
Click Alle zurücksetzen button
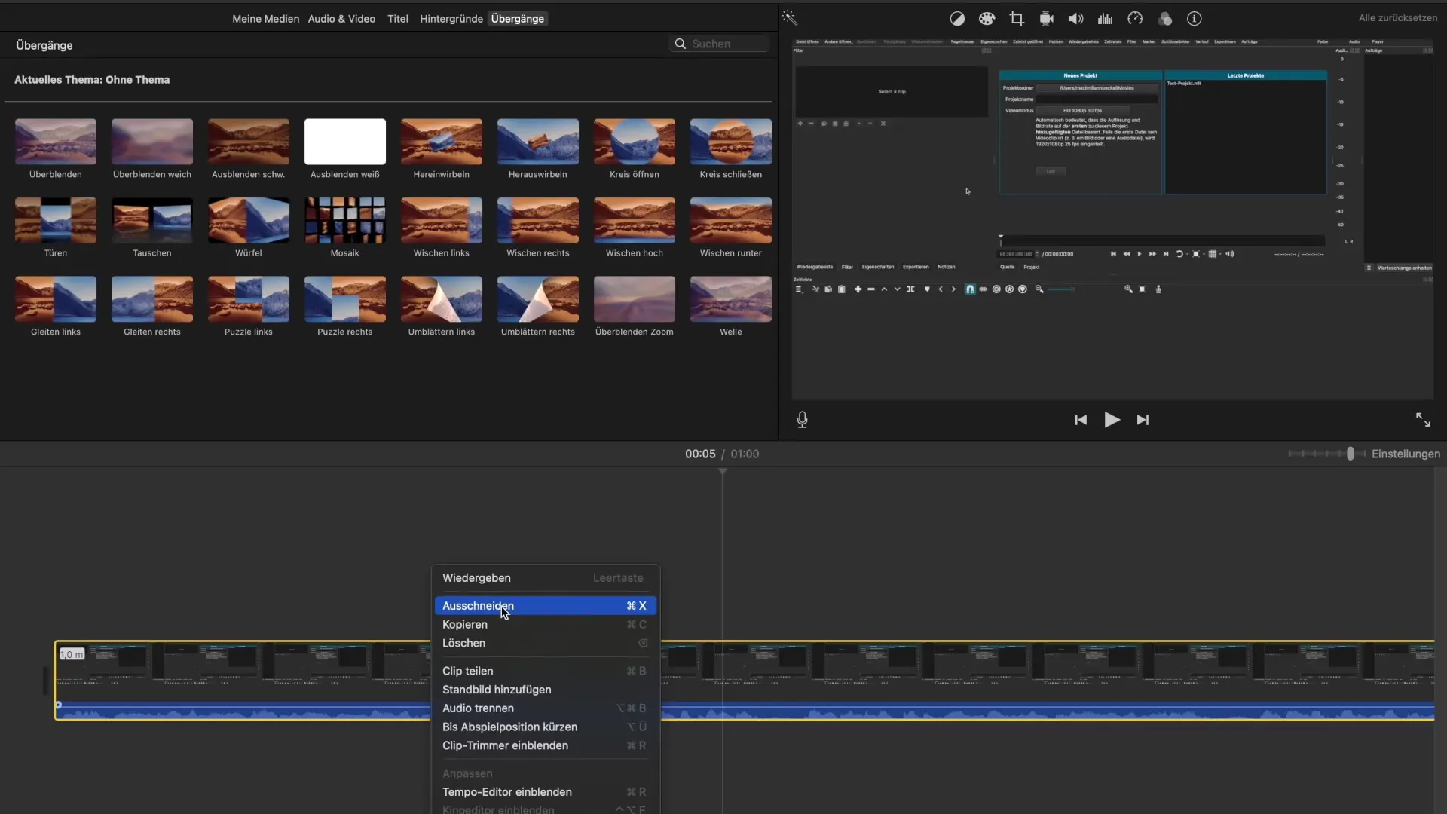coord(1397,17)
